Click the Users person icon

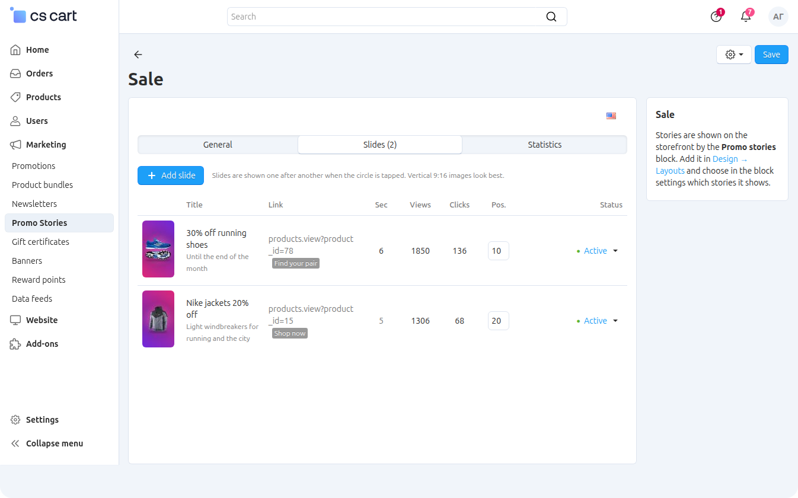tap(16, 121)
